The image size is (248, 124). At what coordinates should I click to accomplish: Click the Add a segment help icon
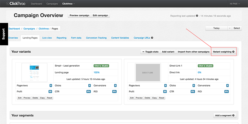click(233, 115)
